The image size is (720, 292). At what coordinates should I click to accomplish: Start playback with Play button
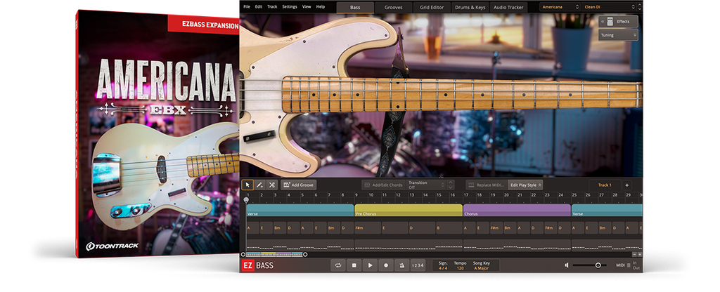[x=370, y=265]
